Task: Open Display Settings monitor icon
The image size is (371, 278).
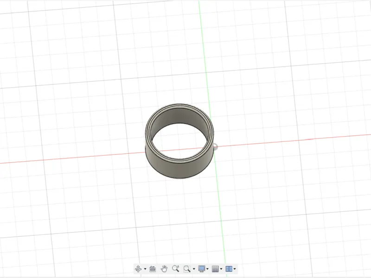Action: 202,269
